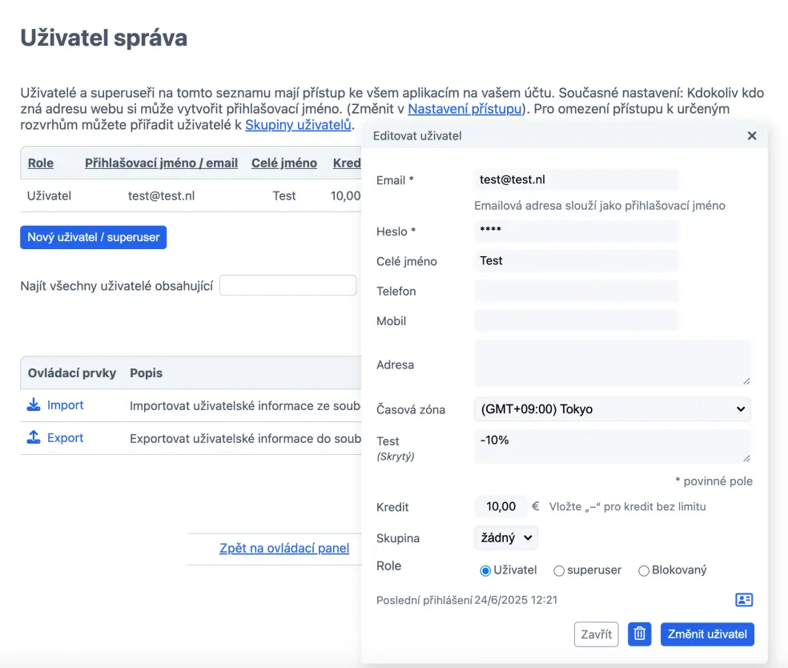Expand the Skupina dropdown
Screen dimensions: 788x668
(x=506, y=538)
